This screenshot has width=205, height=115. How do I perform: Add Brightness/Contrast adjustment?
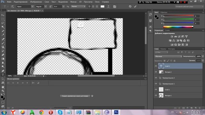(172, 36)
